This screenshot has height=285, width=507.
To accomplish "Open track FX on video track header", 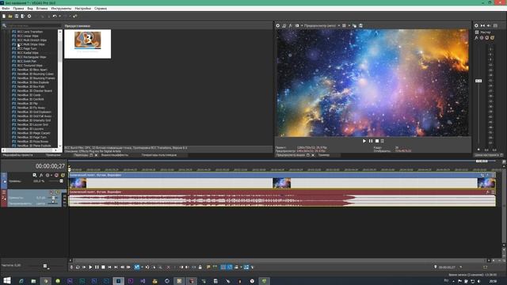I will (x=41, y=175).
